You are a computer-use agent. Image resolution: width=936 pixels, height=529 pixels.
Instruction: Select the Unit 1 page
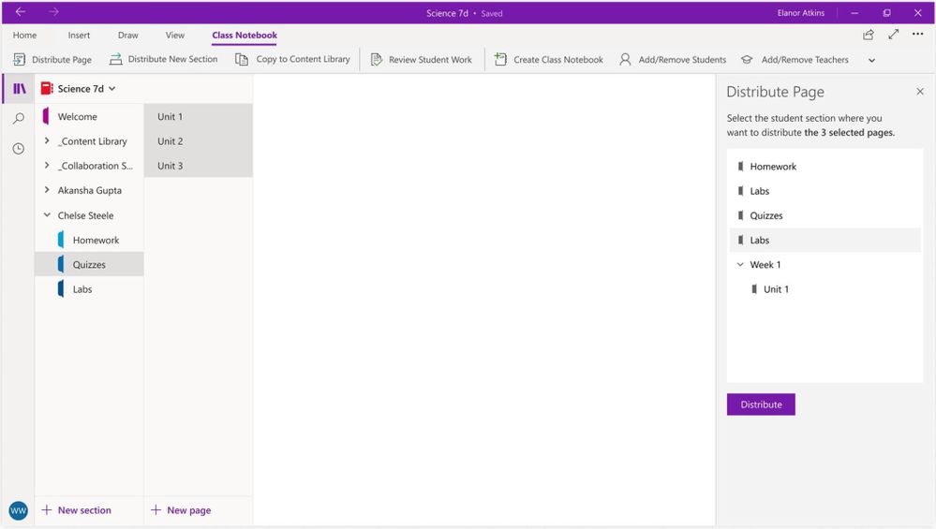[199, 117]
